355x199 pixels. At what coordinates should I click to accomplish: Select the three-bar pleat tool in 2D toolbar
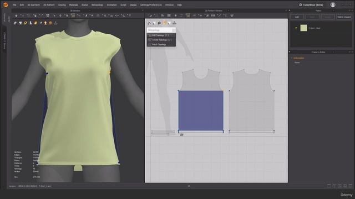(x=213, y=15)
